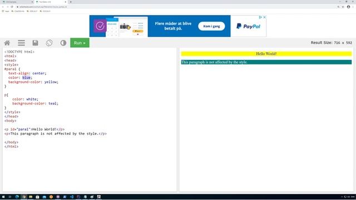This screenshot has height=200, width=356.
Task: Open the third bookmark folder in bookmarks bar
Action: click(x=32, y=11)
